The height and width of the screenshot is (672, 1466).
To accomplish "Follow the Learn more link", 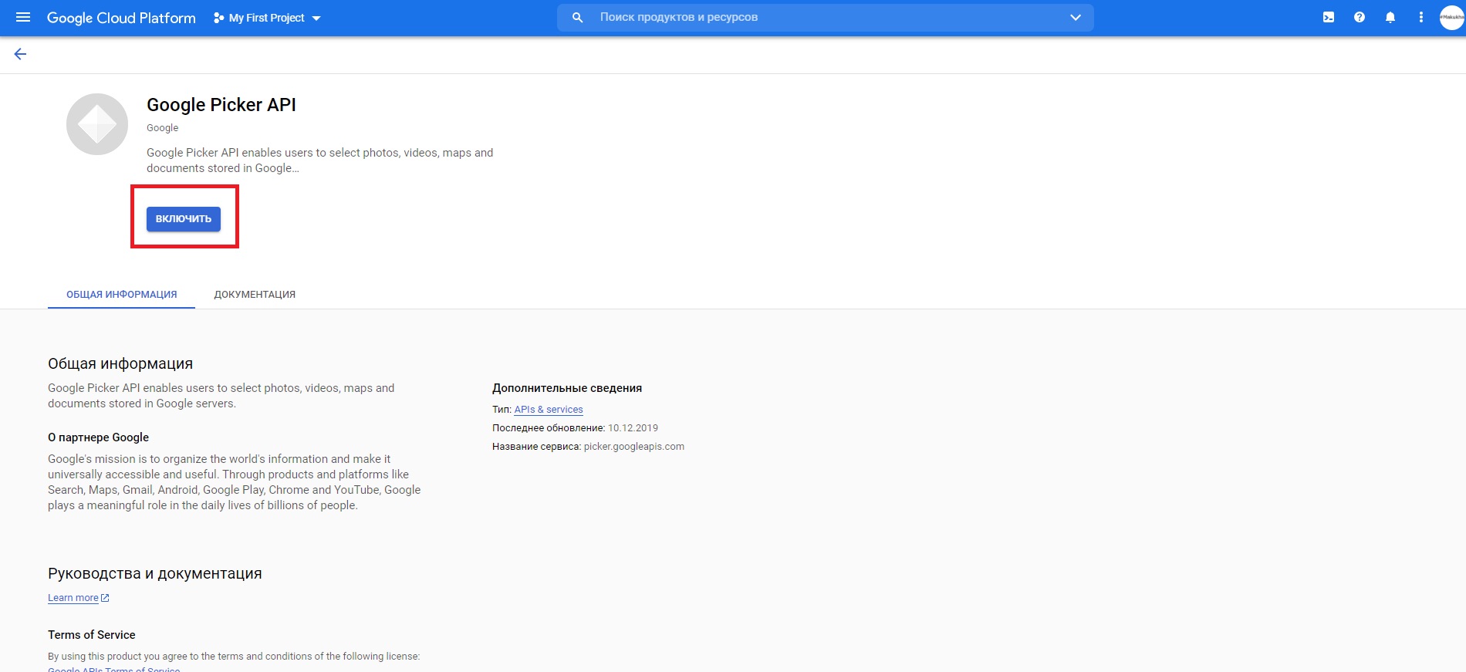I will click(79, 598).
